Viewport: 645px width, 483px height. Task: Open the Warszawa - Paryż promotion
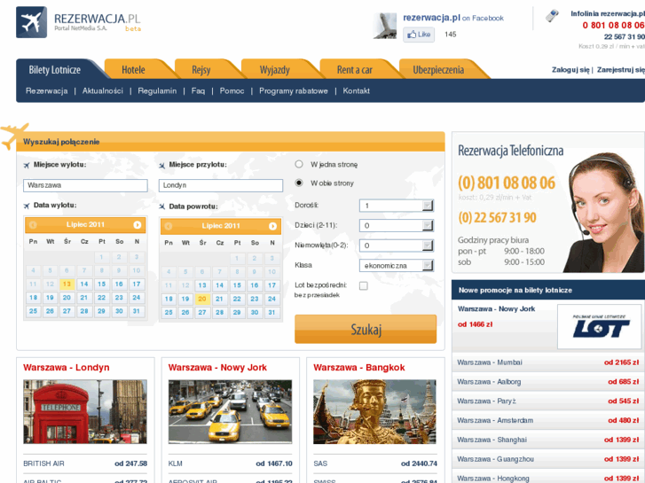point(548,401)
